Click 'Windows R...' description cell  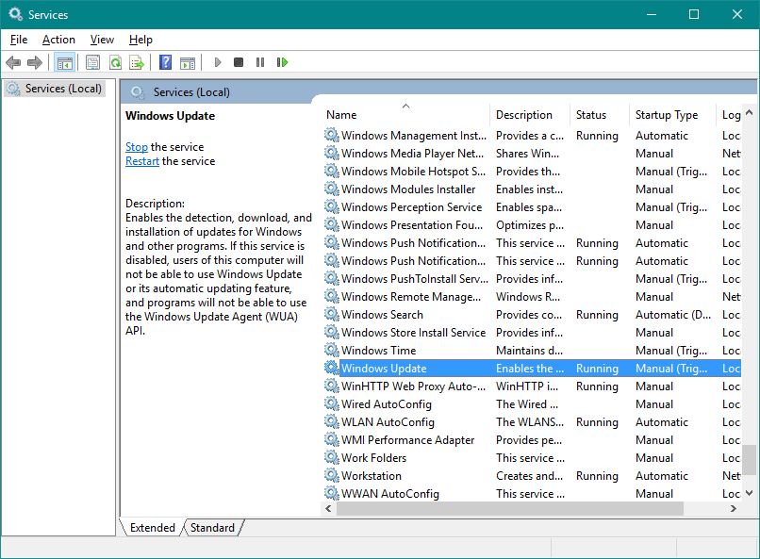(x=528, y=297)
